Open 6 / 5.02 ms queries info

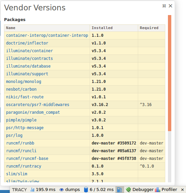102,190
